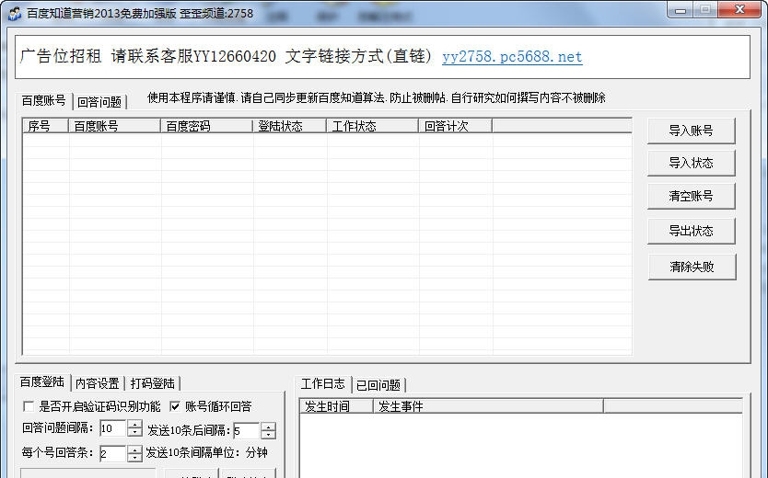Sort by 百度账号 column header
Image resolution: width=768 pixels, height=478 pixels.
pos(114,126)
